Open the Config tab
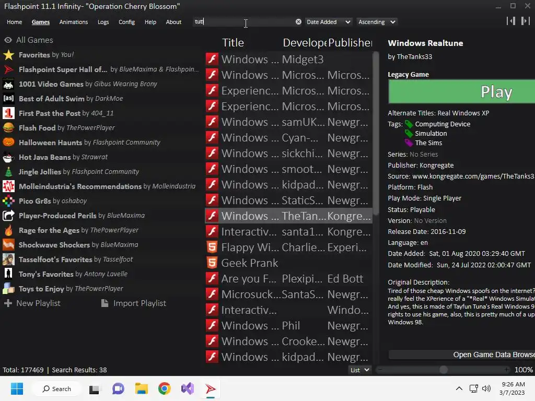Screen dimensions: 535x401 click(126, 22)
